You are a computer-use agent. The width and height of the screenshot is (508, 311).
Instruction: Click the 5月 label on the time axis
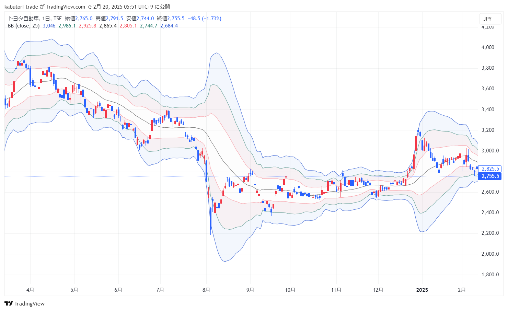point(74,290)
